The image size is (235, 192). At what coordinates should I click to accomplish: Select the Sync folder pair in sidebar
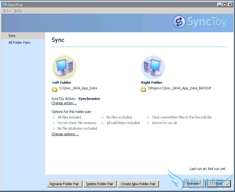point(12,36)
